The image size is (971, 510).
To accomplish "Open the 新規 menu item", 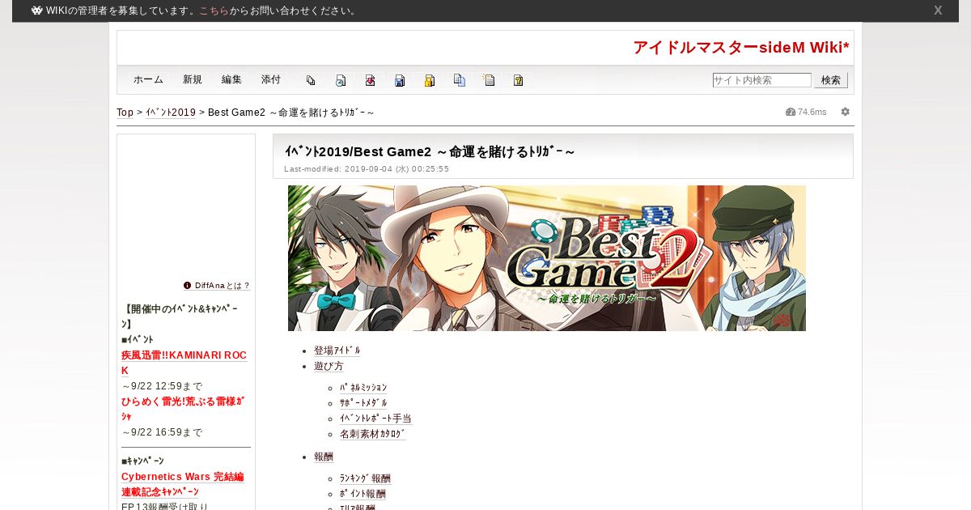I will pos(193,79).
